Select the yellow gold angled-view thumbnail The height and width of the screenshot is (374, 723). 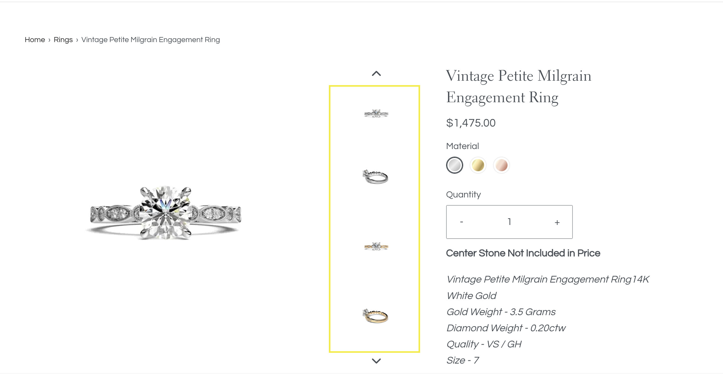375,316
